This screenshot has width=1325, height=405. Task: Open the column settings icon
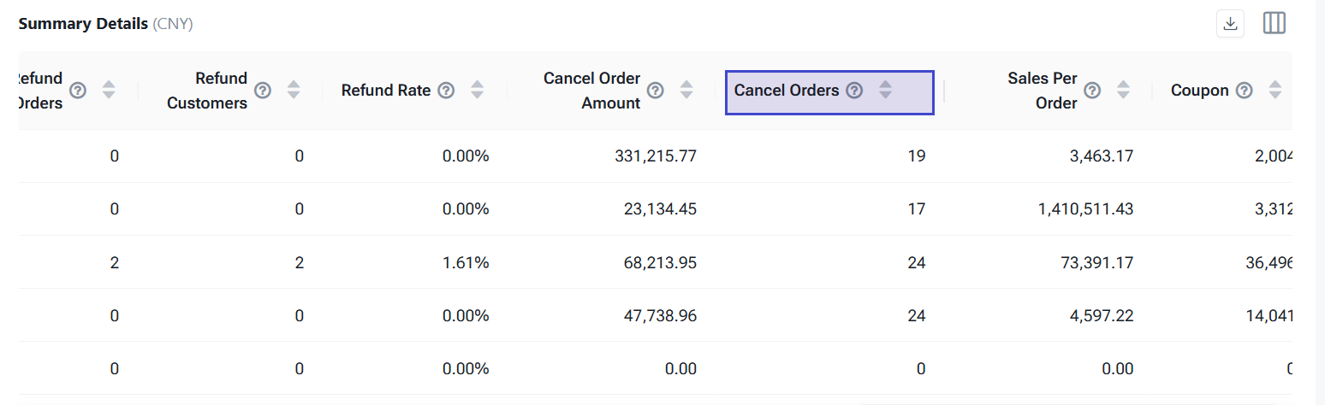tap(1274, 24)
